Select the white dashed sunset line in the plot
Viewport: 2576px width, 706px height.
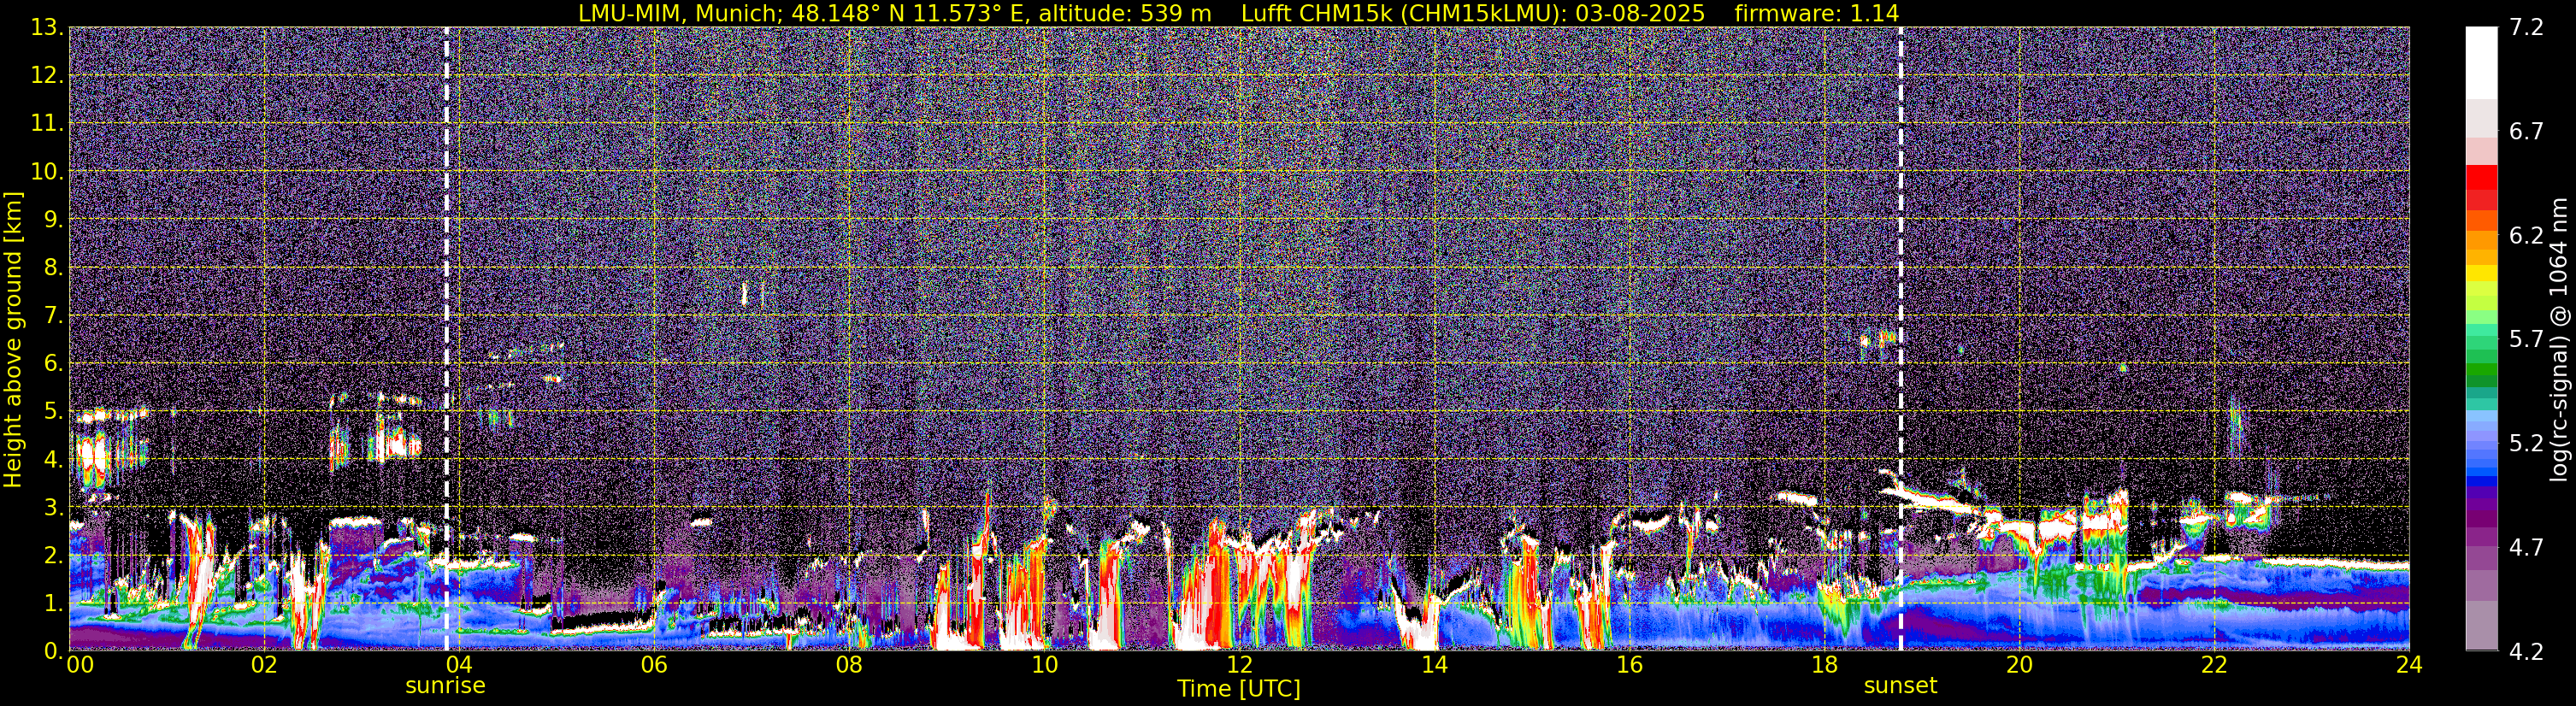click(1900, 339)
